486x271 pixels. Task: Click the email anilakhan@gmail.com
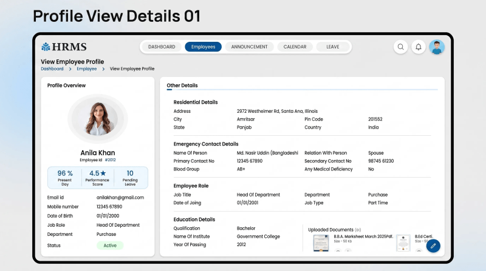[x=120, y=198]
